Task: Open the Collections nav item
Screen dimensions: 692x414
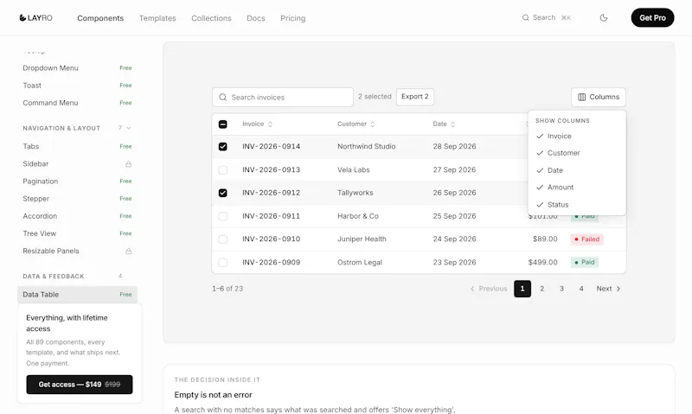Action: [x=211, y=18]
